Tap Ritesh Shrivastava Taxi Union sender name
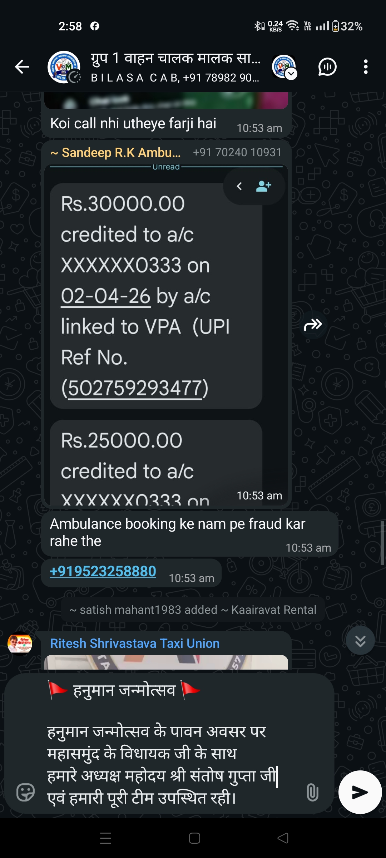 (135, 643)
